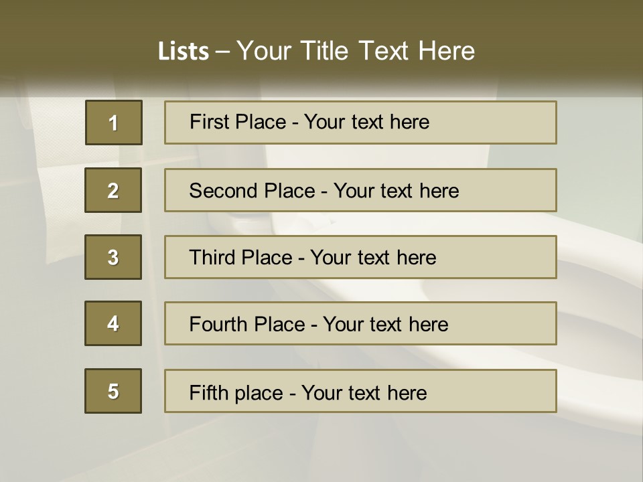Click the 'Your Title Text Here' heading
The image size is (643, 482).
(x=356, y=51)
